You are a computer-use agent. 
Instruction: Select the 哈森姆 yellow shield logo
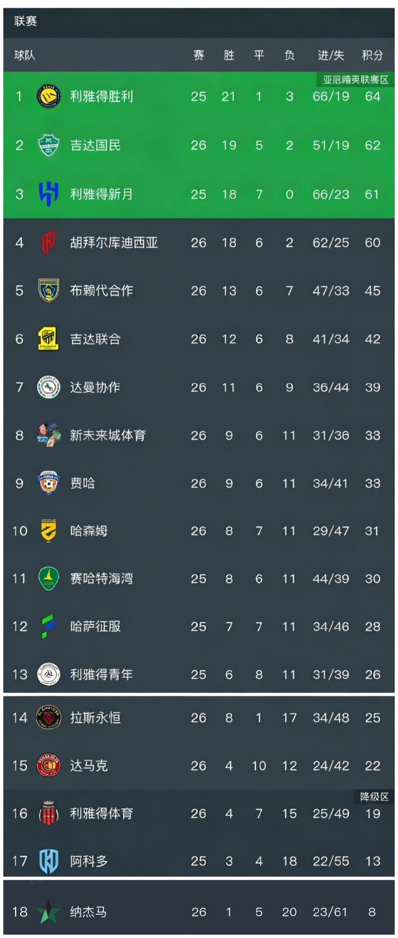point(49,531)
